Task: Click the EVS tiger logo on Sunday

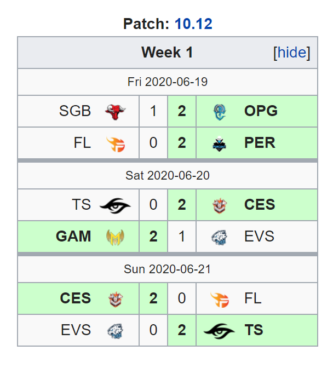Action: [115, 331]
